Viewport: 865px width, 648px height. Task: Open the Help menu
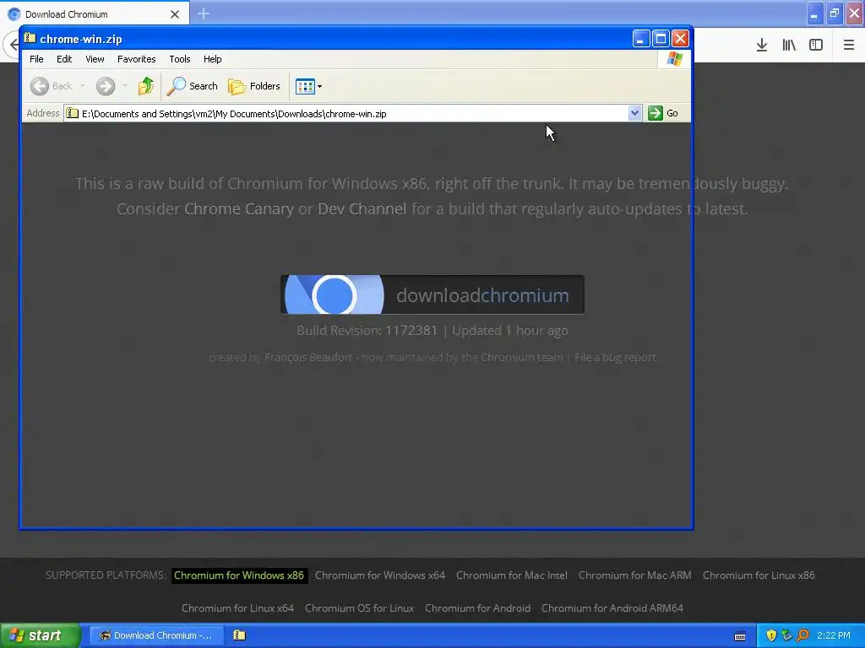pos(212,59)
